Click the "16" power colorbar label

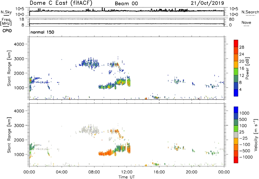tap(242, 68)
